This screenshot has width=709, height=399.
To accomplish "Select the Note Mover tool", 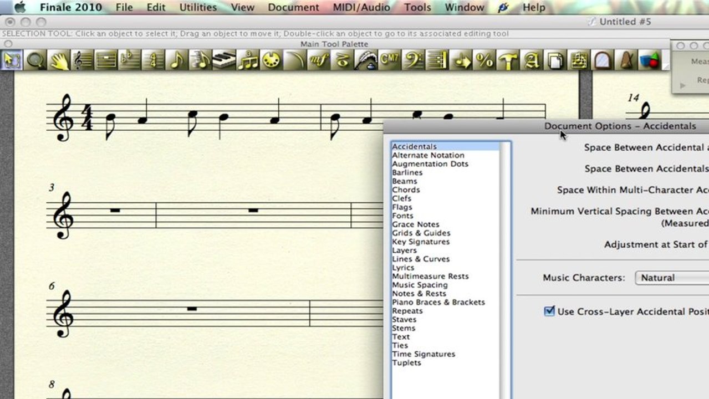I will (x=460, y=60).
